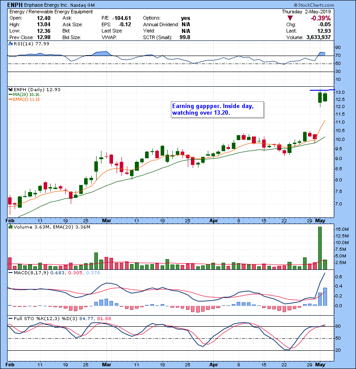The width and height of the screenshot is (356, 369).
Task: Click the Open value 12.40
Action: pos(44,18)
